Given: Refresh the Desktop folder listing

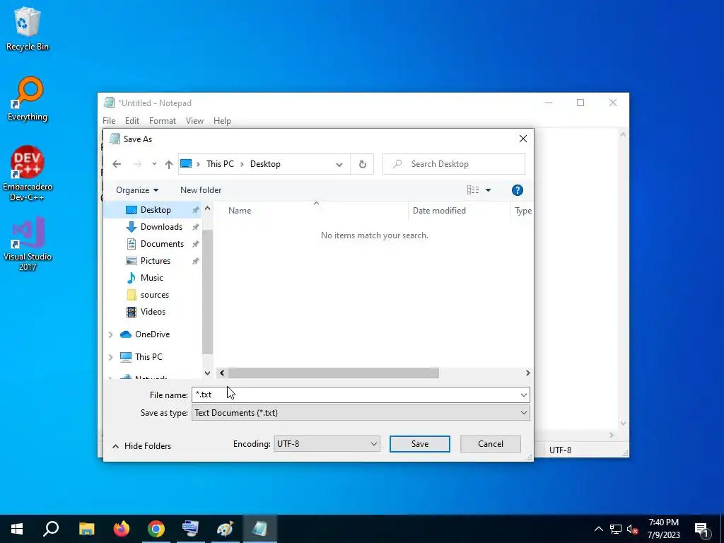Looking at the screenshot, I should point(363,164).
